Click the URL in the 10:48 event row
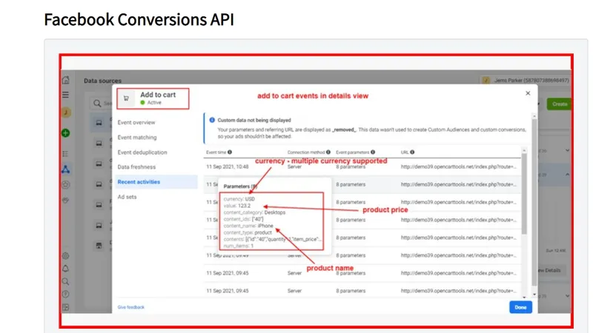Screen dimensions: 593x333 [x=458, y=166]
